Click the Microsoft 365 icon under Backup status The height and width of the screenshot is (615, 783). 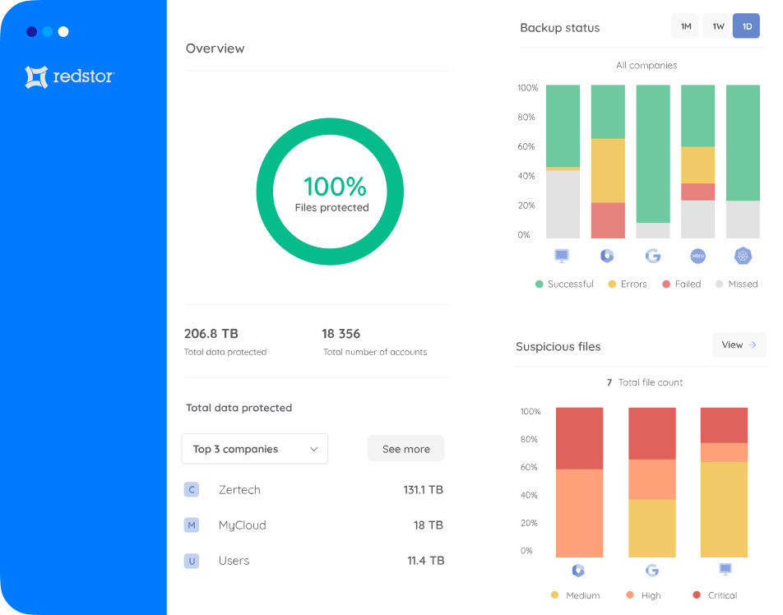[607, 256]
